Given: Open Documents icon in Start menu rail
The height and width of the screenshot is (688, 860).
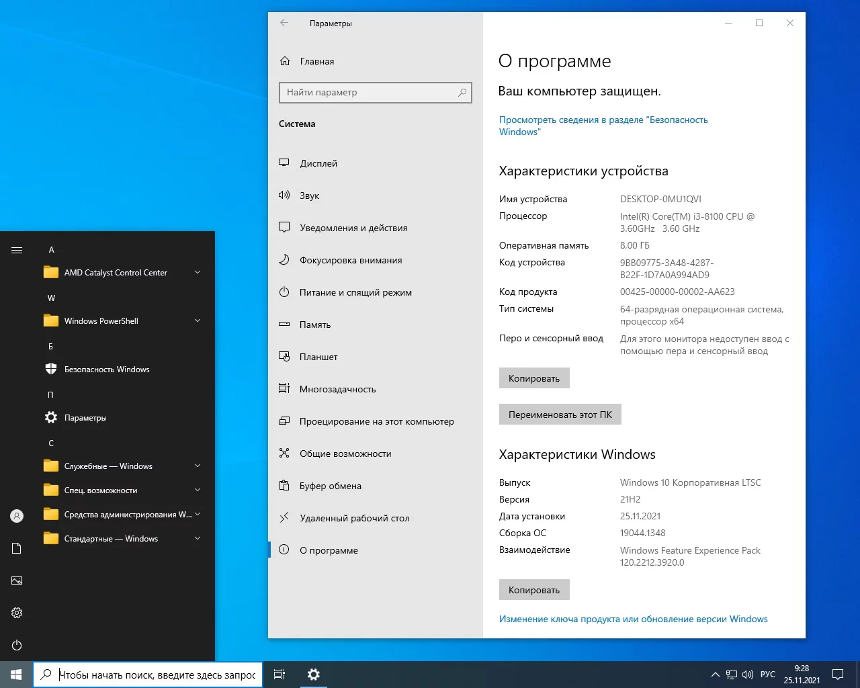Looking at the screenshot, I should 17,548.
